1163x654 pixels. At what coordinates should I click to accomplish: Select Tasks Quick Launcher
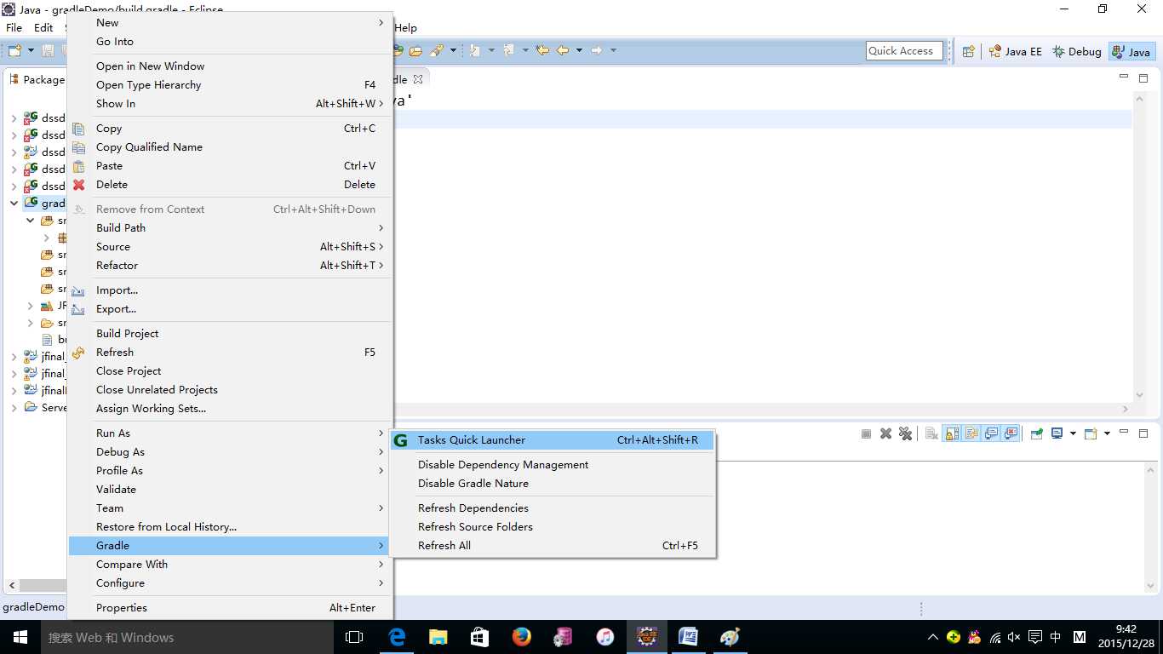click(x=553, y=440)
